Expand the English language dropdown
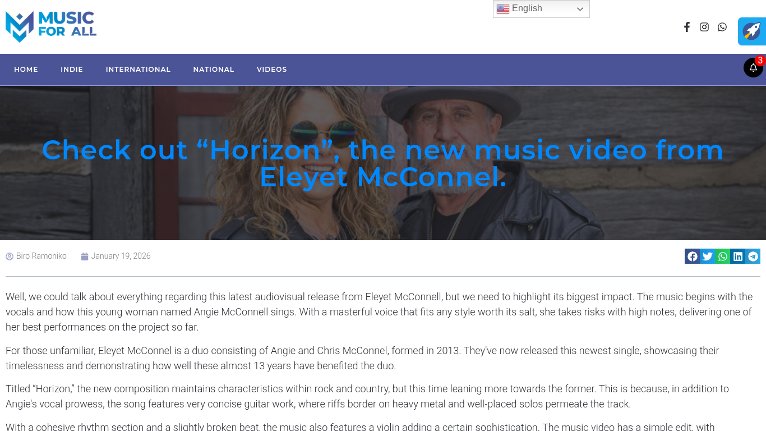The width and height of the screenshot is (766, 431). tap(541, 9)
